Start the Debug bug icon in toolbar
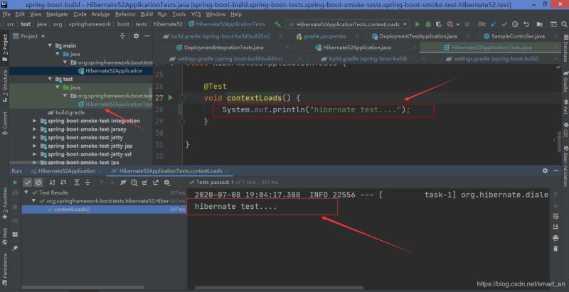569x292 pixels. click(427, 23)
